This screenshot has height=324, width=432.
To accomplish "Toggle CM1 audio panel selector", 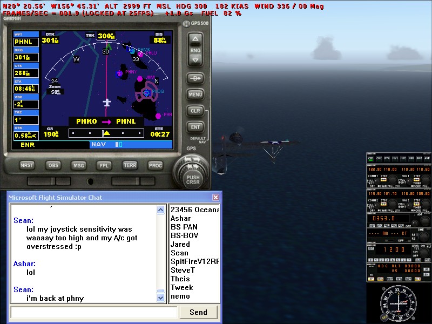I will pos(371,159).
